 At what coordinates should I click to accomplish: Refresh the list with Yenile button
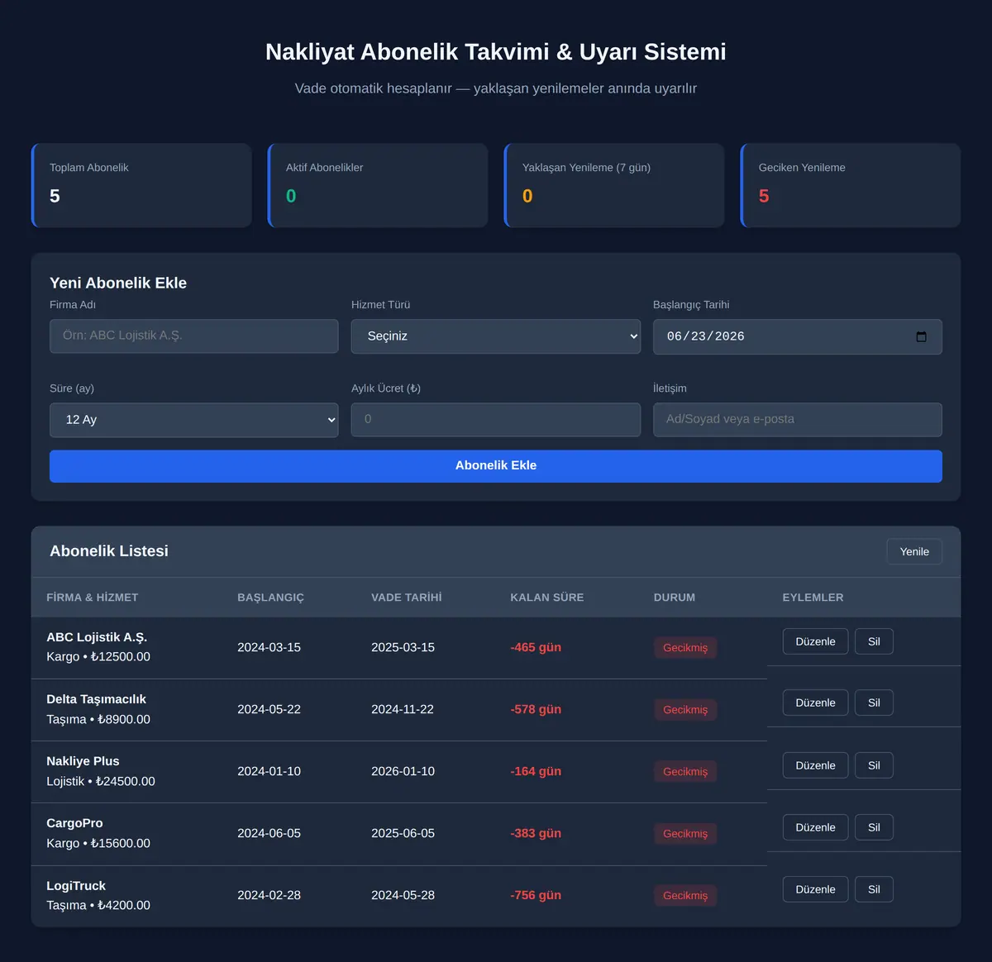tap(914, 552)
